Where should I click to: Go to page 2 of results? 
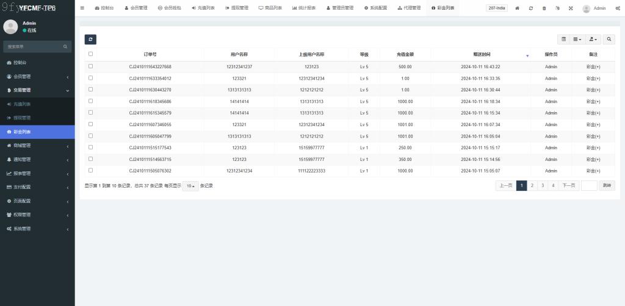[x=532, y=185]
